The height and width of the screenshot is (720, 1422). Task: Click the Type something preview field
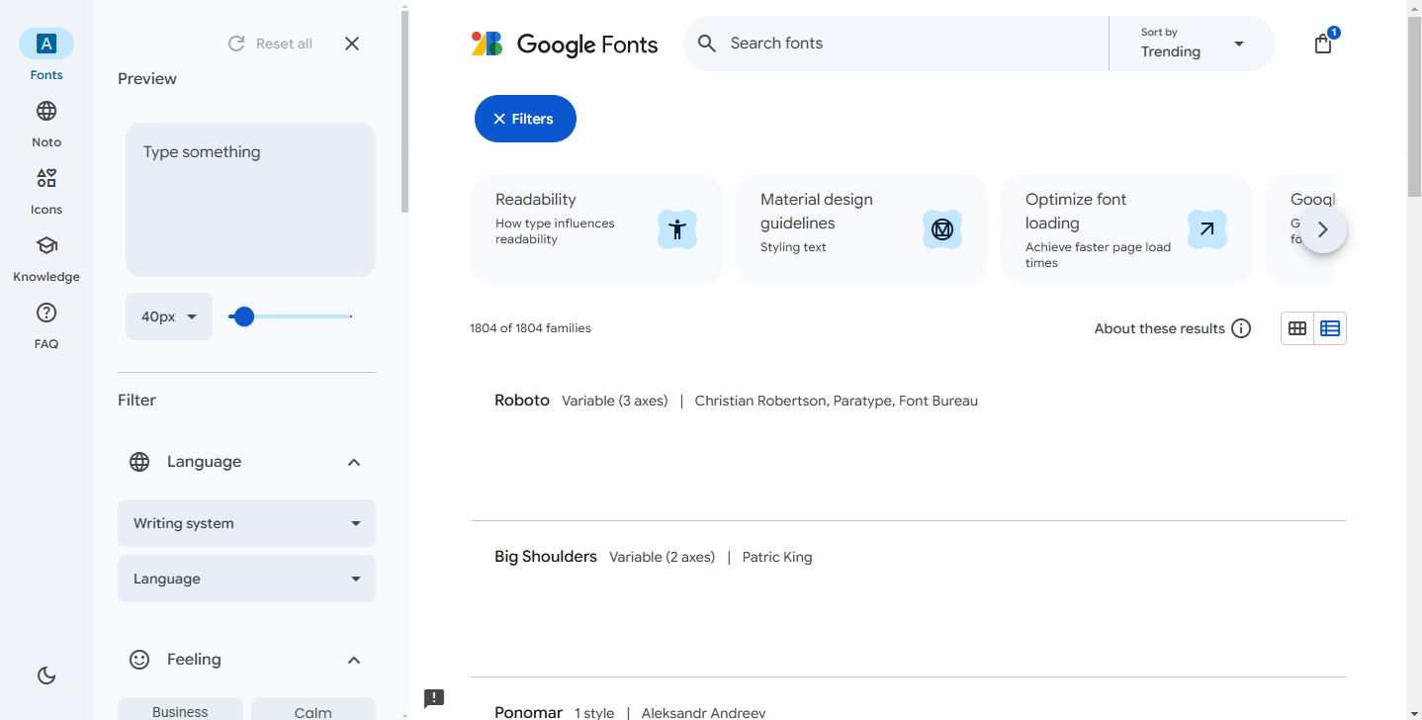250,200
